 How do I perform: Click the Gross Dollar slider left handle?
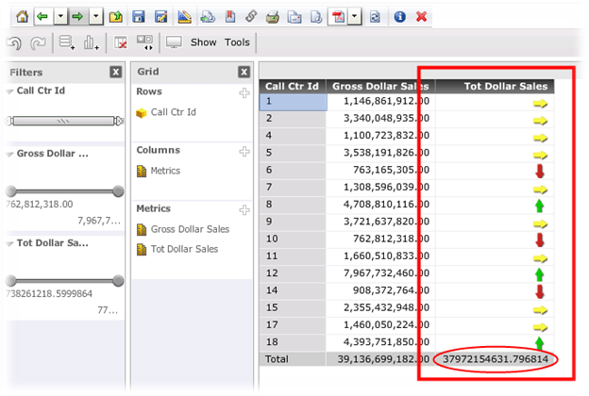tap(11, 191)
